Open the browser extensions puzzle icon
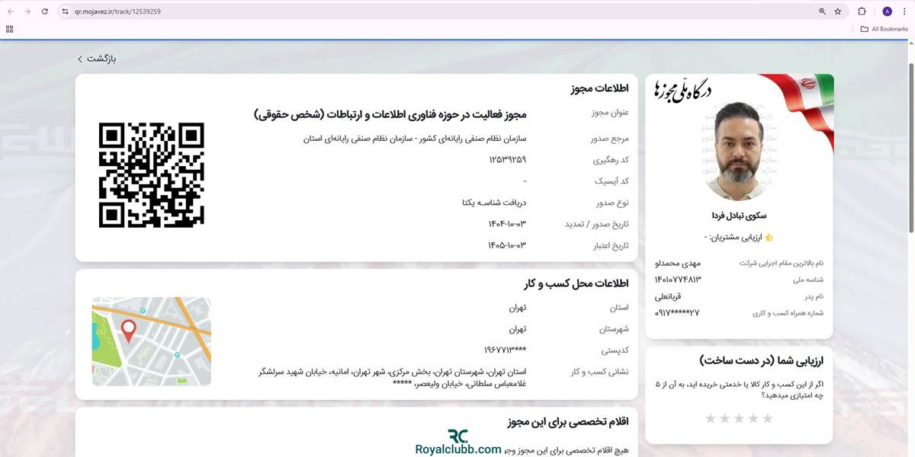The height and width of the screenshot is (457, 915). coord(862,11)
